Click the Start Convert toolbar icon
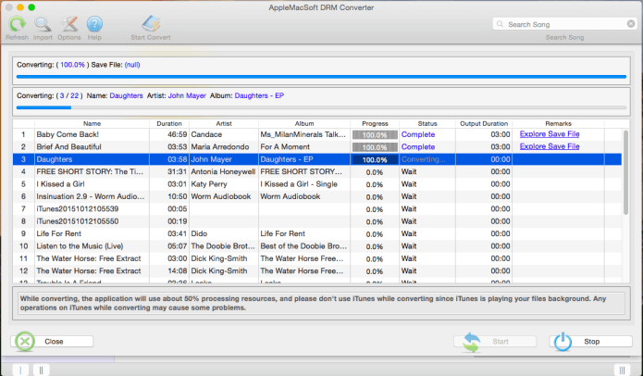The width and height of the screenshot is (643, 376). (x=151, y=24)
